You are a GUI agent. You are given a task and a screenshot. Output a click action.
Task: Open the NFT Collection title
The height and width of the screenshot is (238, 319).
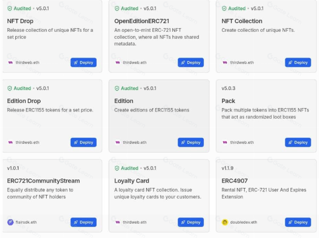(x=242, y=21)
